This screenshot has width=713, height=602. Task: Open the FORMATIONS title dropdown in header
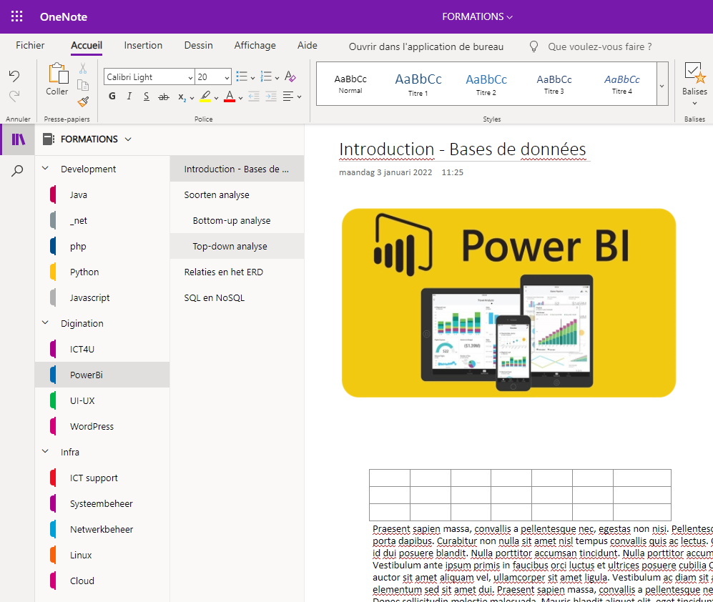point(477,17)
